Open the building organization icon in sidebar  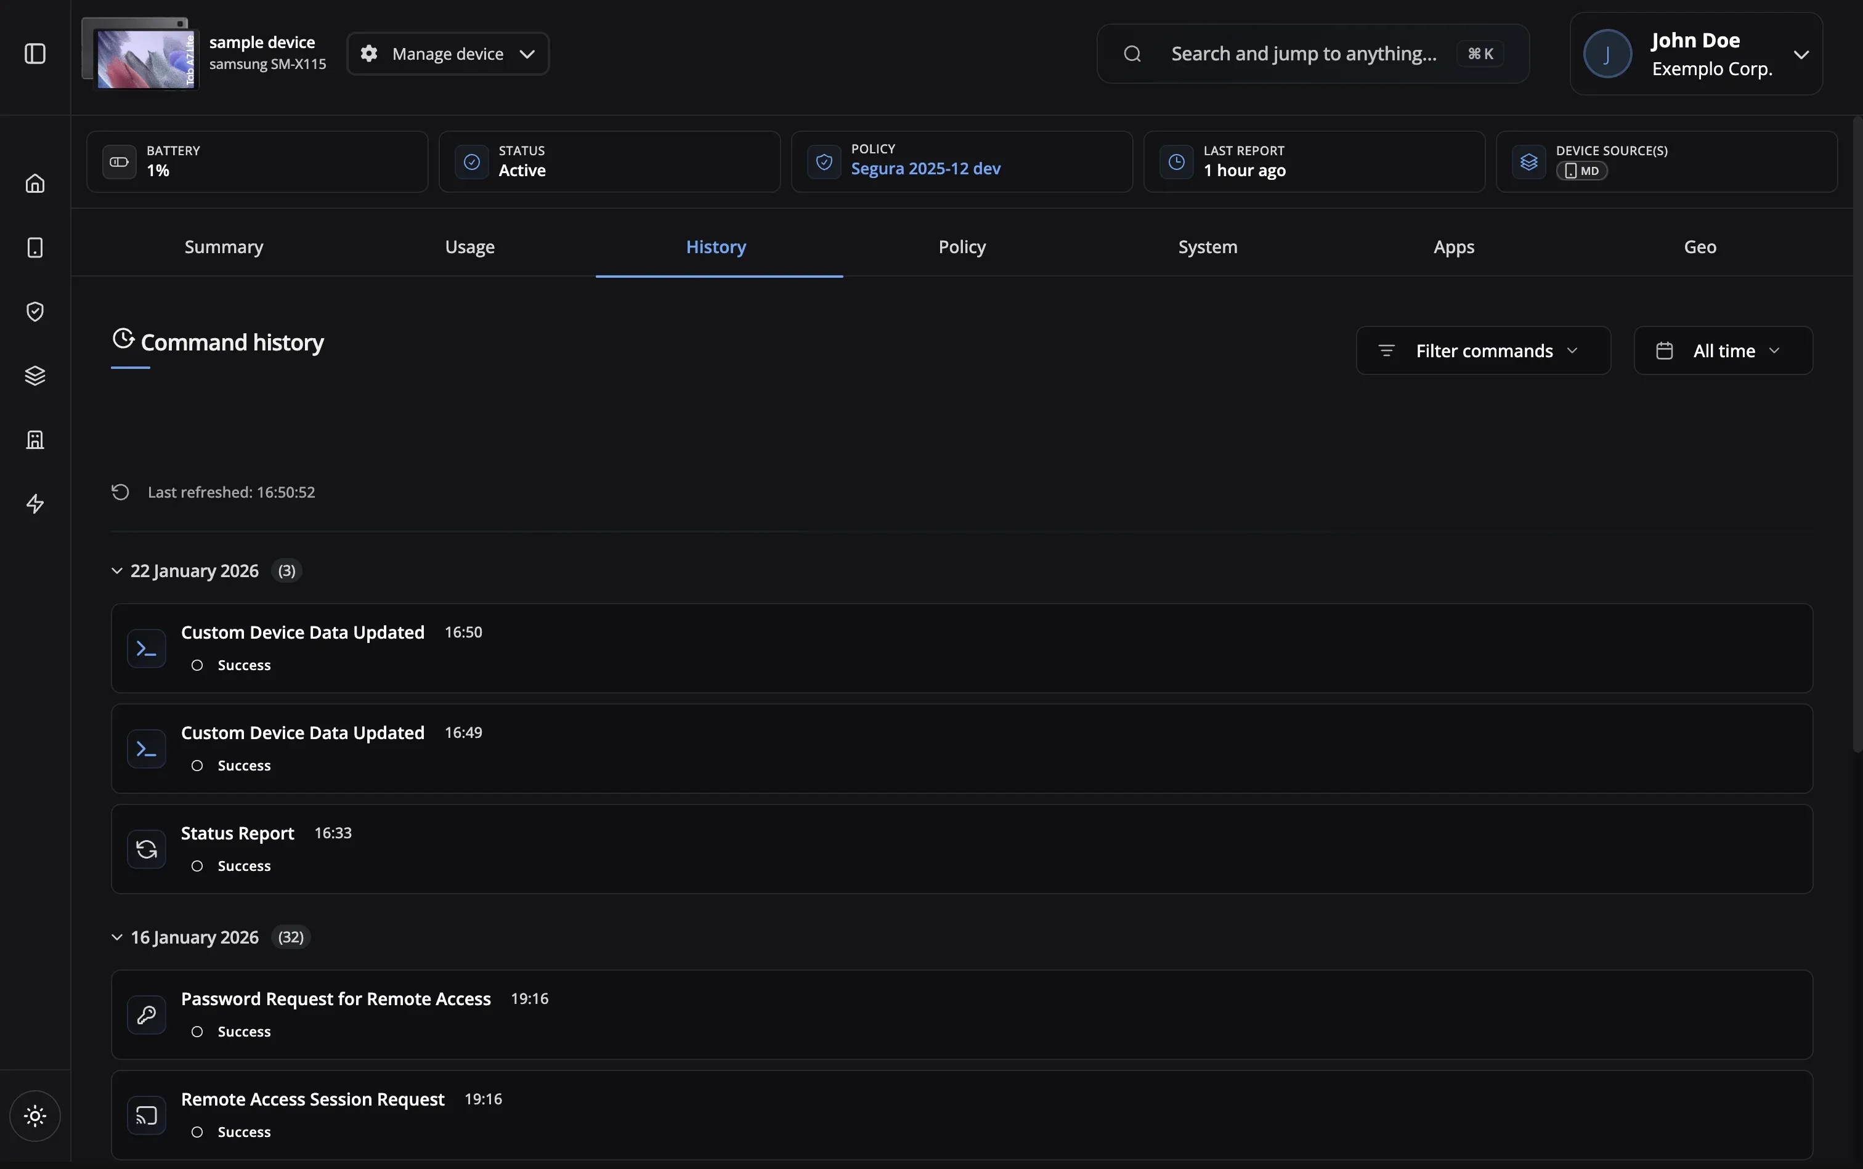(34, 440)
